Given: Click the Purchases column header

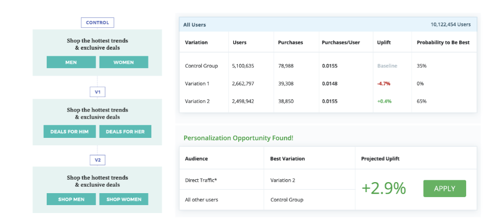Looking at the screenshot, I should click(291, 42).
